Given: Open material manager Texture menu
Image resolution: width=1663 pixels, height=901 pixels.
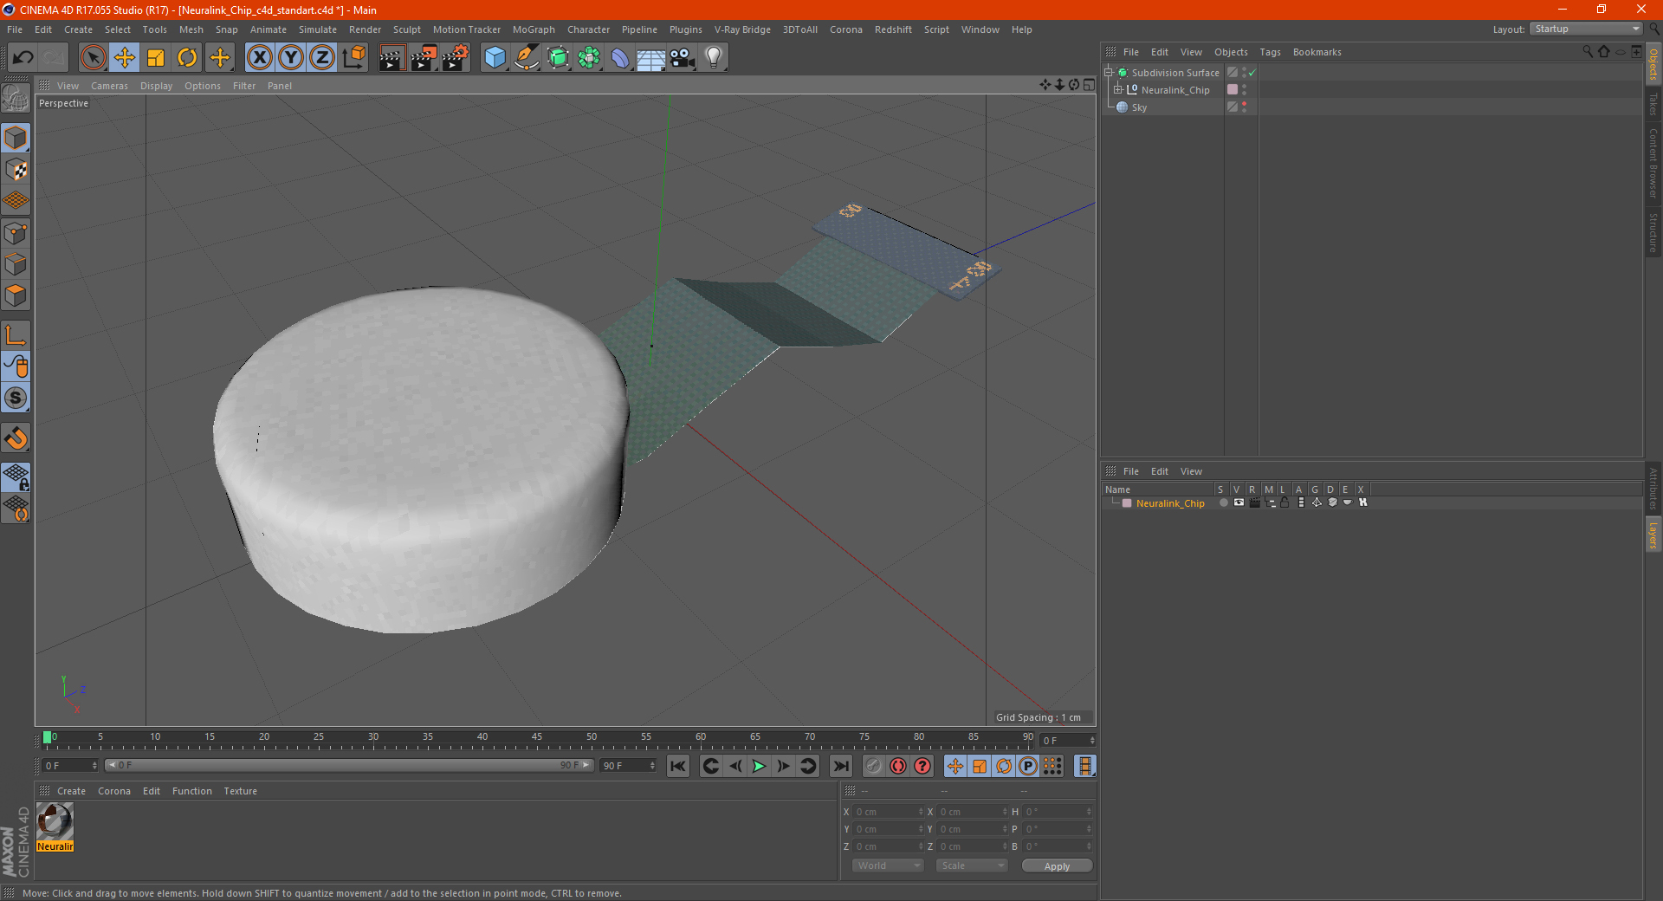Looking at the screenshot, I should (x=240, y=791).
